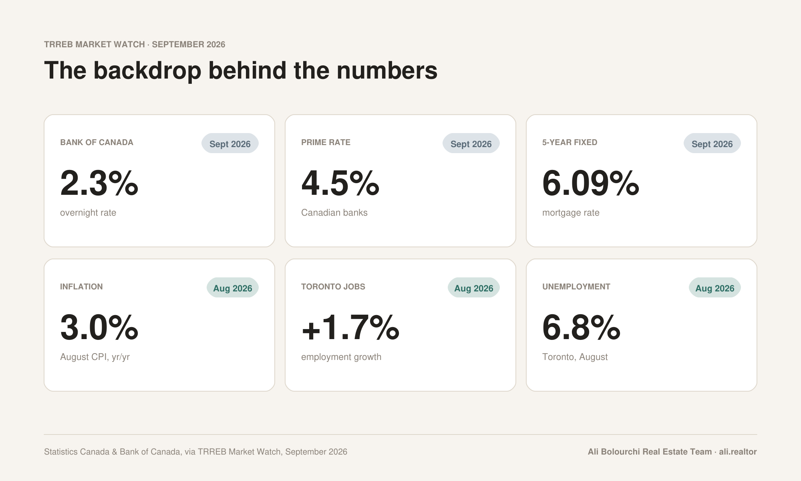801x481 pixels.
Task: Select the 6.8% unemployment figure
Action: click(582, 327)
